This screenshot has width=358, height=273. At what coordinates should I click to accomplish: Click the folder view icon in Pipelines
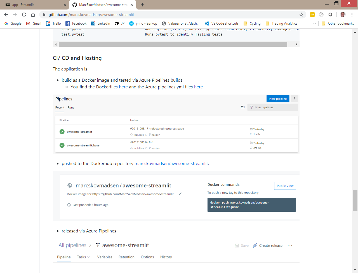(243, 107)
